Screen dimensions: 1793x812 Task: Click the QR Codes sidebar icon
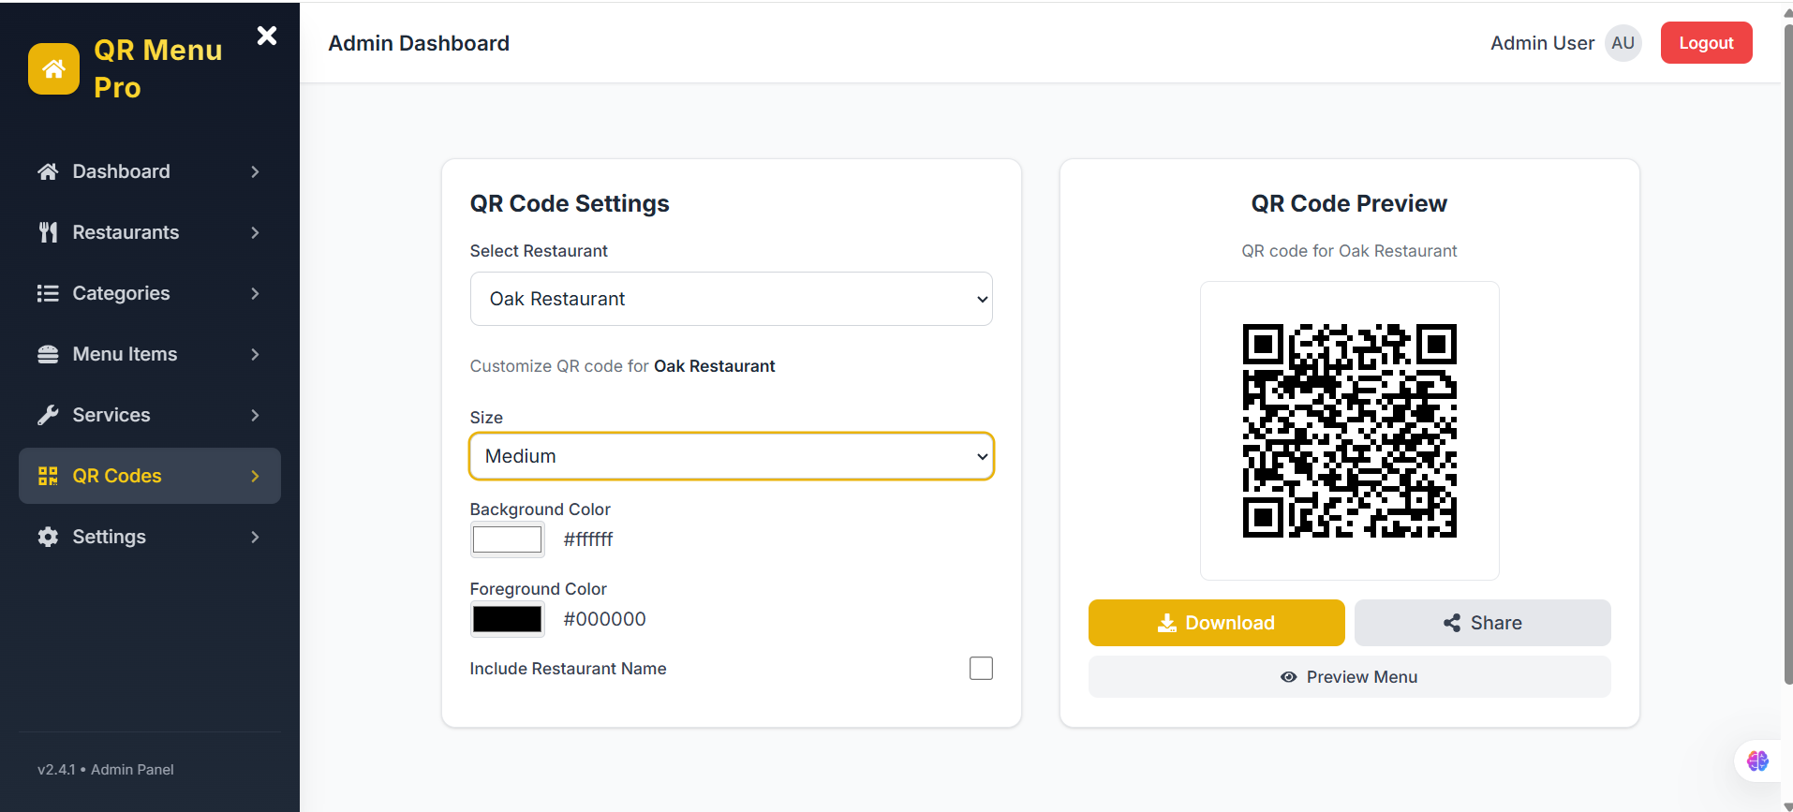pyautogui.click(x=48, y=476)
